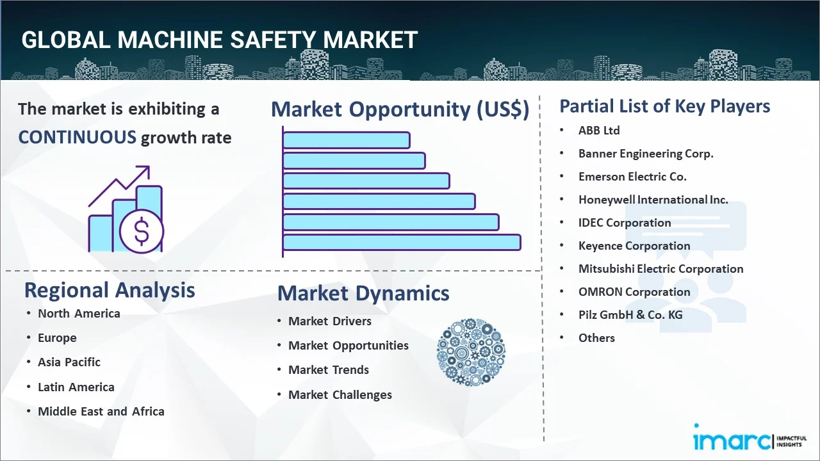Select OMRON Corporation in the list

click(634, 292)
